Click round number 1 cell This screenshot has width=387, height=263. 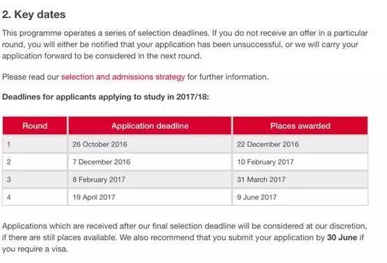pyautogui.click(x=35, y=144)
